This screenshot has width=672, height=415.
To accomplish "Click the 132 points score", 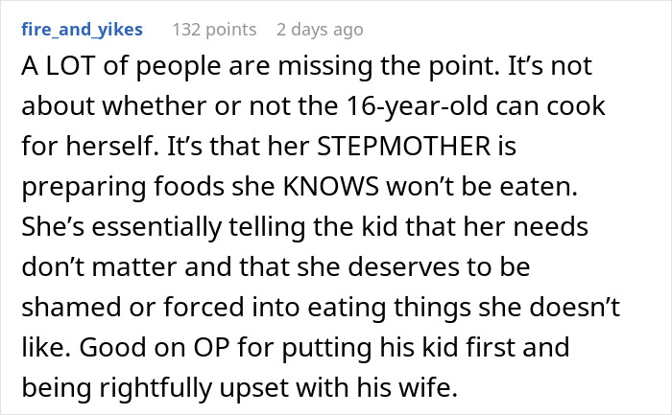I will pyautogui.click(x=214, y=30).
